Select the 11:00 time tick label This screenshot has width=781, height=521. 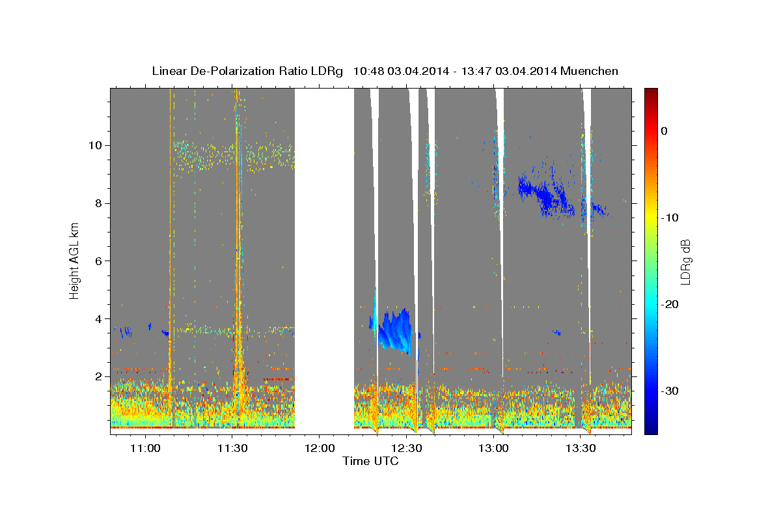point(145,448)
